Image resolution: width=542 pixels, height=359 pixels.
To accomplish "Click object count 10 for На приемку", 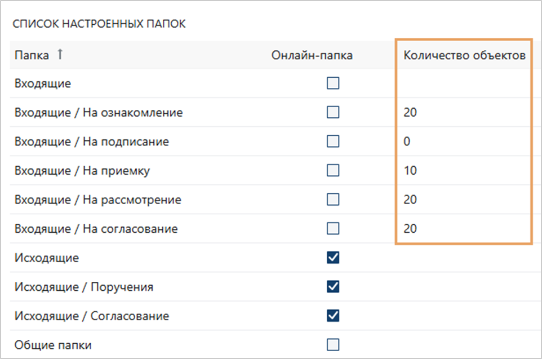I will point(410,170).
